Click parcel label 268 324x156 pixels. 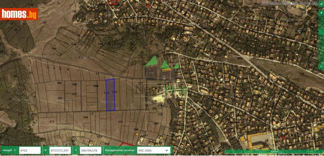pos(85,117)
